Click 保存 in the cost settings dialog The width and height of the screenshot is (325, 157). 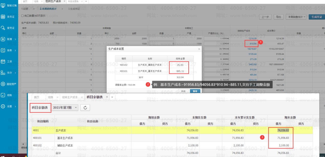point(195,91)
